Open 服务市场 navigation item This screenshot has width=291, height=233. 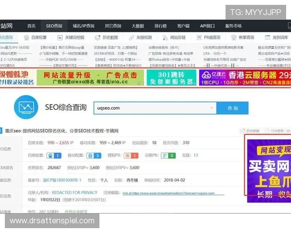tap(233, 26)
